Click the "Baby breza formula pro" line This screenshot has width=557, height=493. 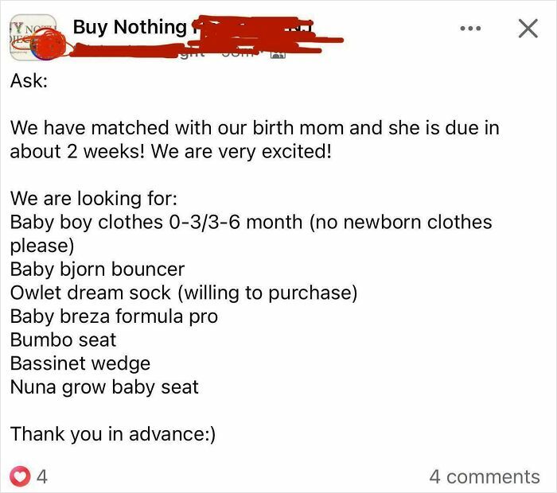point(113,316)
